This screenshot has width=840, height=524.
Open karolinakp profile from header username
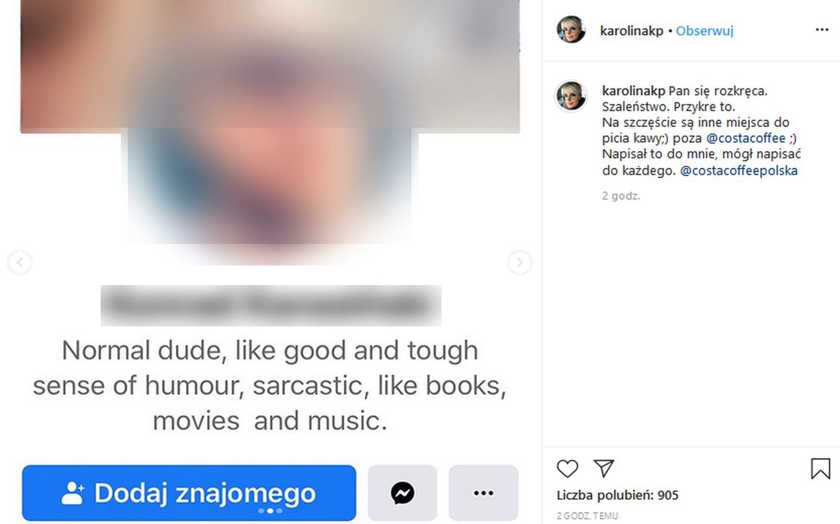(632, 31)
